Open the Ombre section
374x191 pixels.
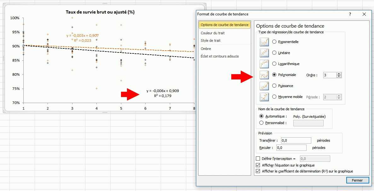tap(206, 49)
